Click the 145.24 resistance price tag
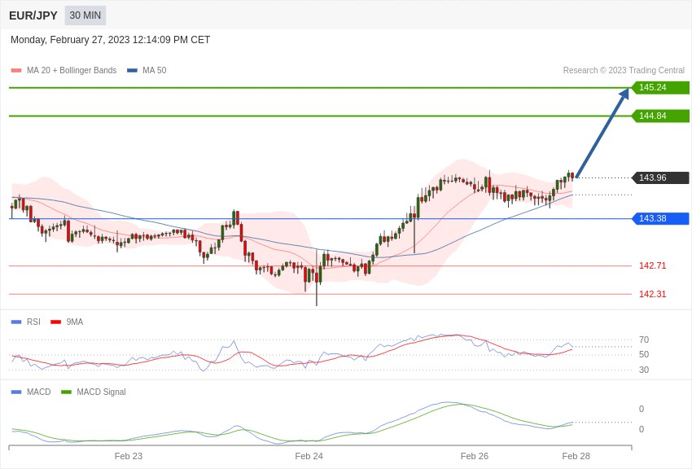The width and height of the screenshot is (692, 469). (659, 87)
